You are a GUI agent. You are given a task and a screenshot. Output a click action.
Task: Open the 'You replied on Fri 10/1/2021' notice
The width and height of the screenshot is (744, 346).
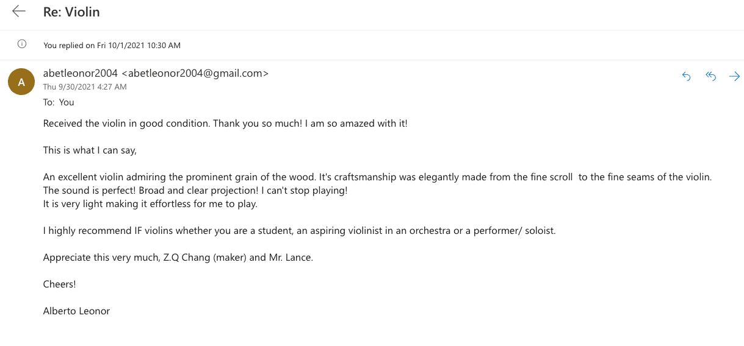[x=112, y=45]
